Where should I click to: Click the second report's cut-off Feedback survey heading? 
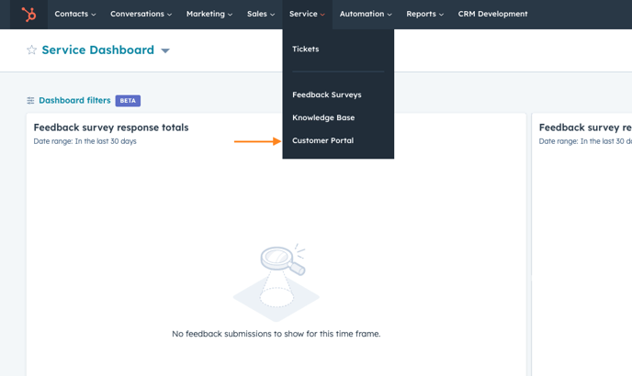point(585,127)
